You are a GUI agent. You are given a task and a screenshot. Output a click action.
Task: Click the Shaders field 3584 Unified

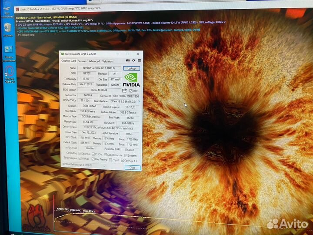pos(90,106)
